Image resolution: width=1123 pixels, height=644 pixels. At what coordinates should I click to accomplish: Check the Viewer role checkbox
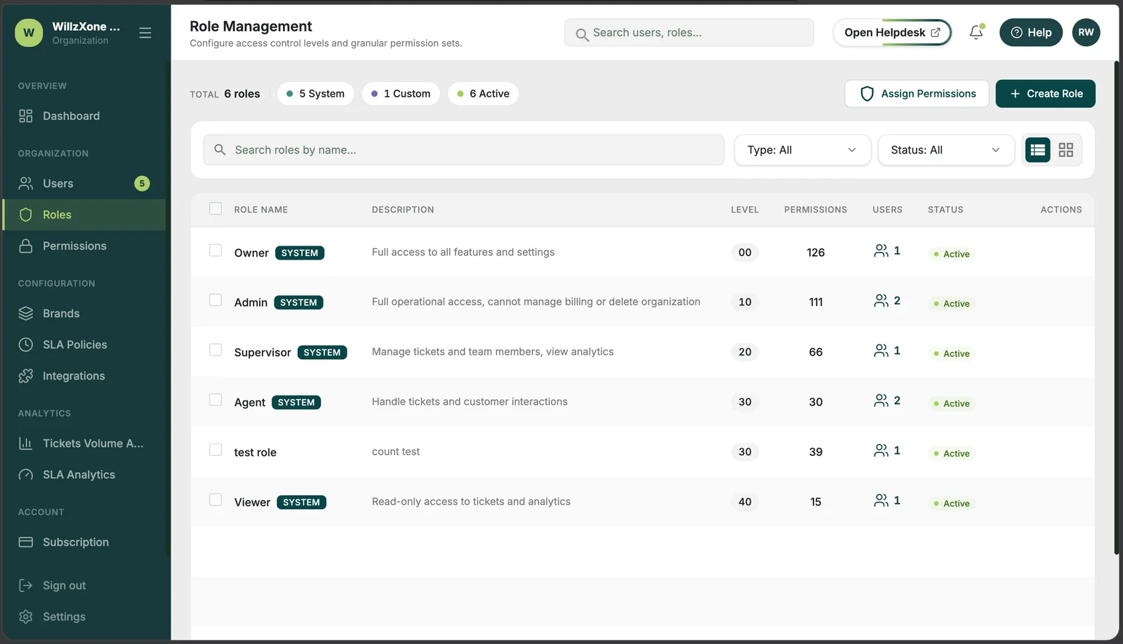[215, 499]
